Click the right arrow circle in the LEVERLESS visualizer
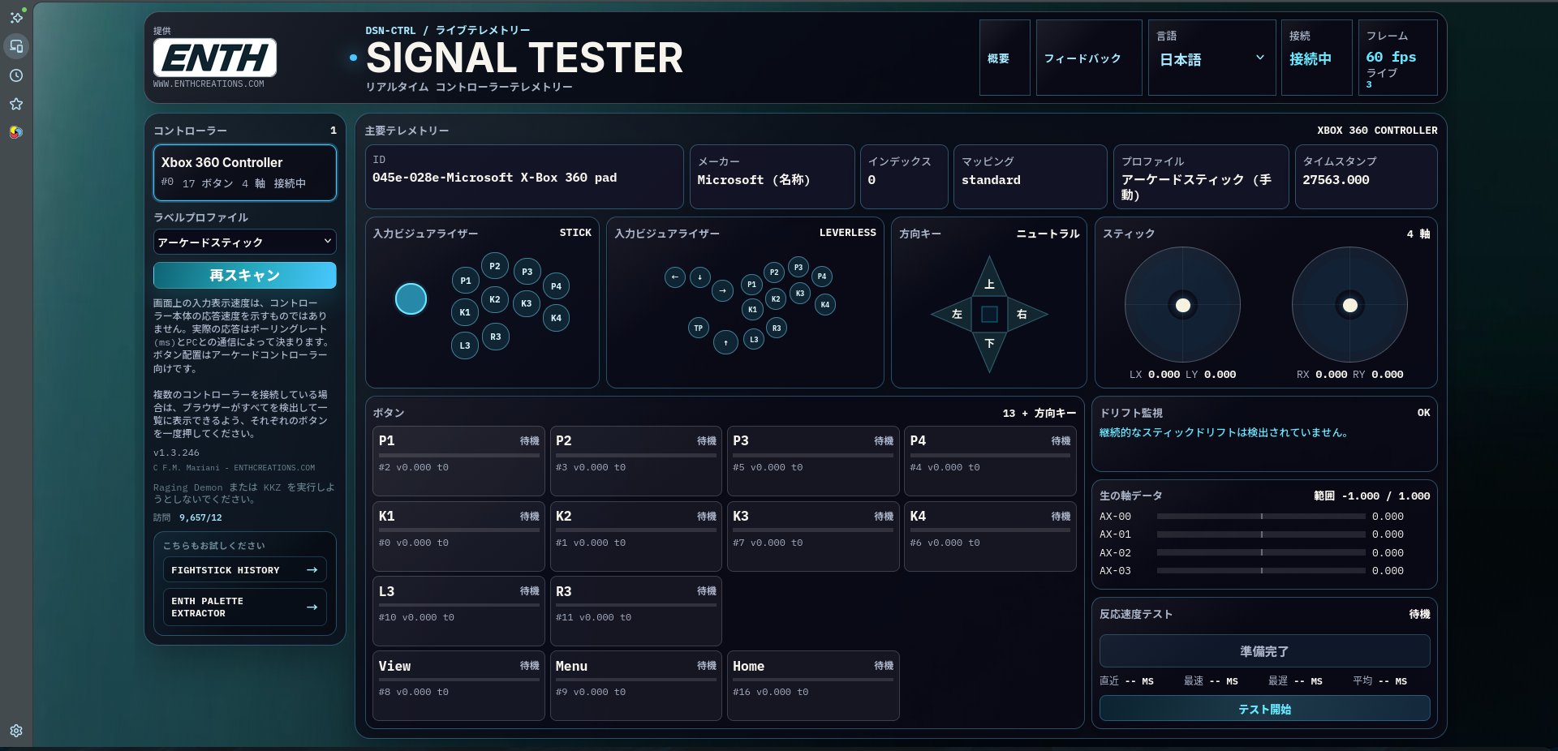Image resolution: width=1558 pixels, height=751 pixels. click(722, 290)
